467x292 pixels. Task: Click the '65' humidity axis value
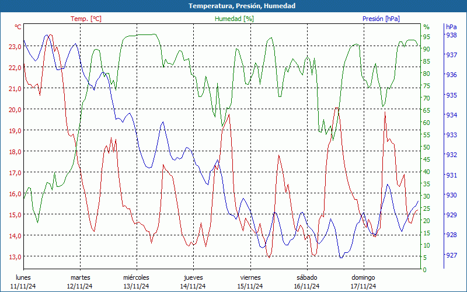427,110
